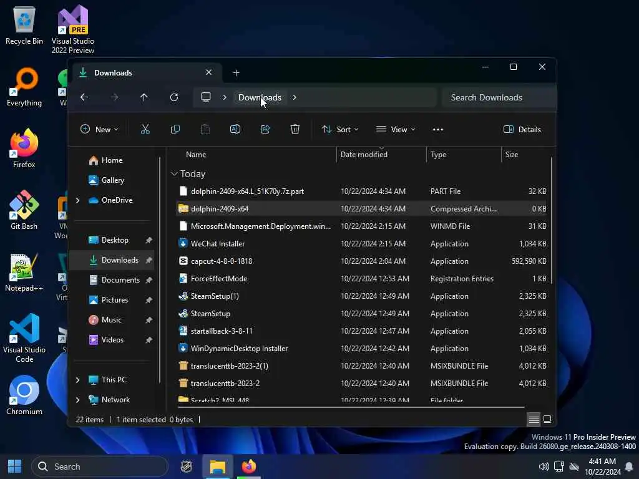This screenshot has height=479, width=639.
Task: Select Videos in navigation pane
Action: tap(106, 340)
